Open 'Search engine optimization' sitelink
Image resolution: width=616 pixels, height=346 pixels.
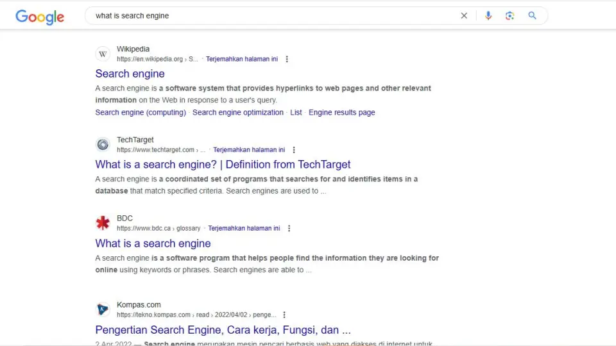click(x=237, y=112)
